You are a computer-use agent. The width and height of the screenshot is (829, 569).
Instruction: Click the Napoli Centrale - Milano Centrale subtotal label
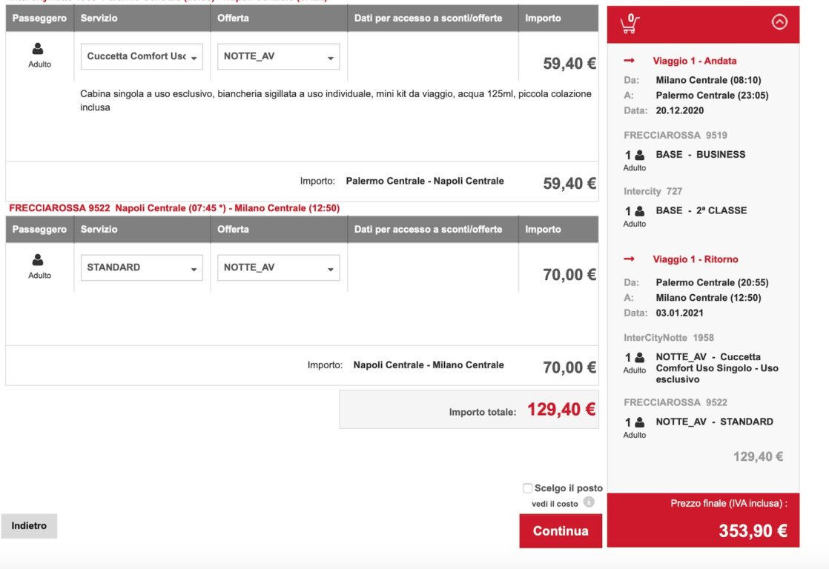coord(429,365)
